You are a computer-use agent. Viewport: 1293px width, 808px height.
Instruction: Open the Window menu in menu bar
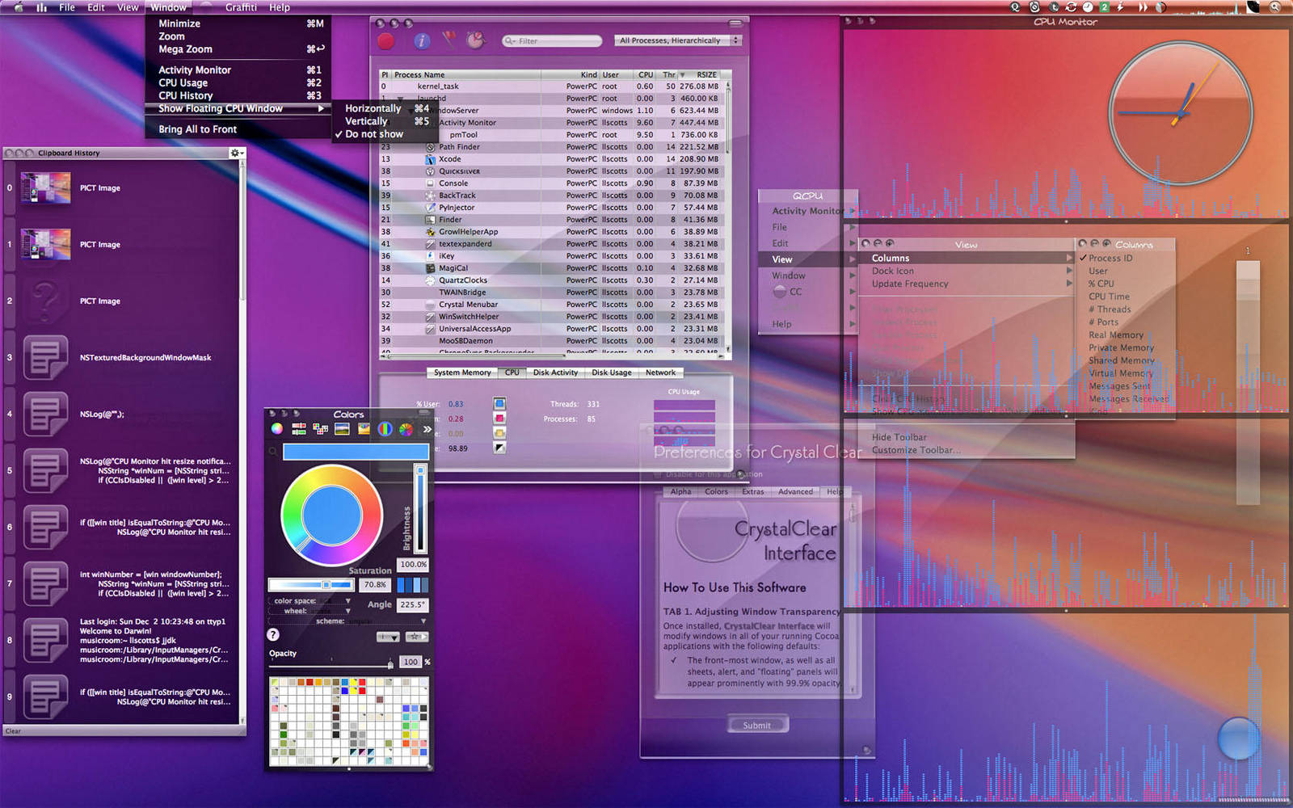click(x=168, y=6)
